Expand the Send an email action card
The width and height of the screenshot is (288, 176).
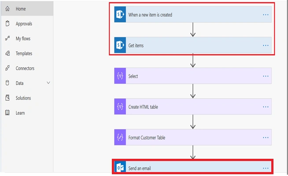click(x=193, y=167)
